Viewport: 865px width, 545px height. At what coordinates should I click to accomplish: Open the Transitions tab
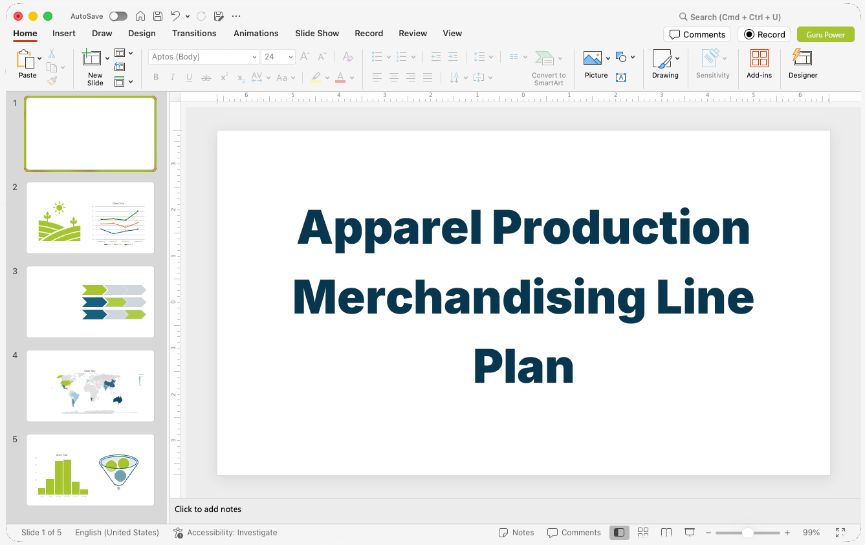pos(194,34)
